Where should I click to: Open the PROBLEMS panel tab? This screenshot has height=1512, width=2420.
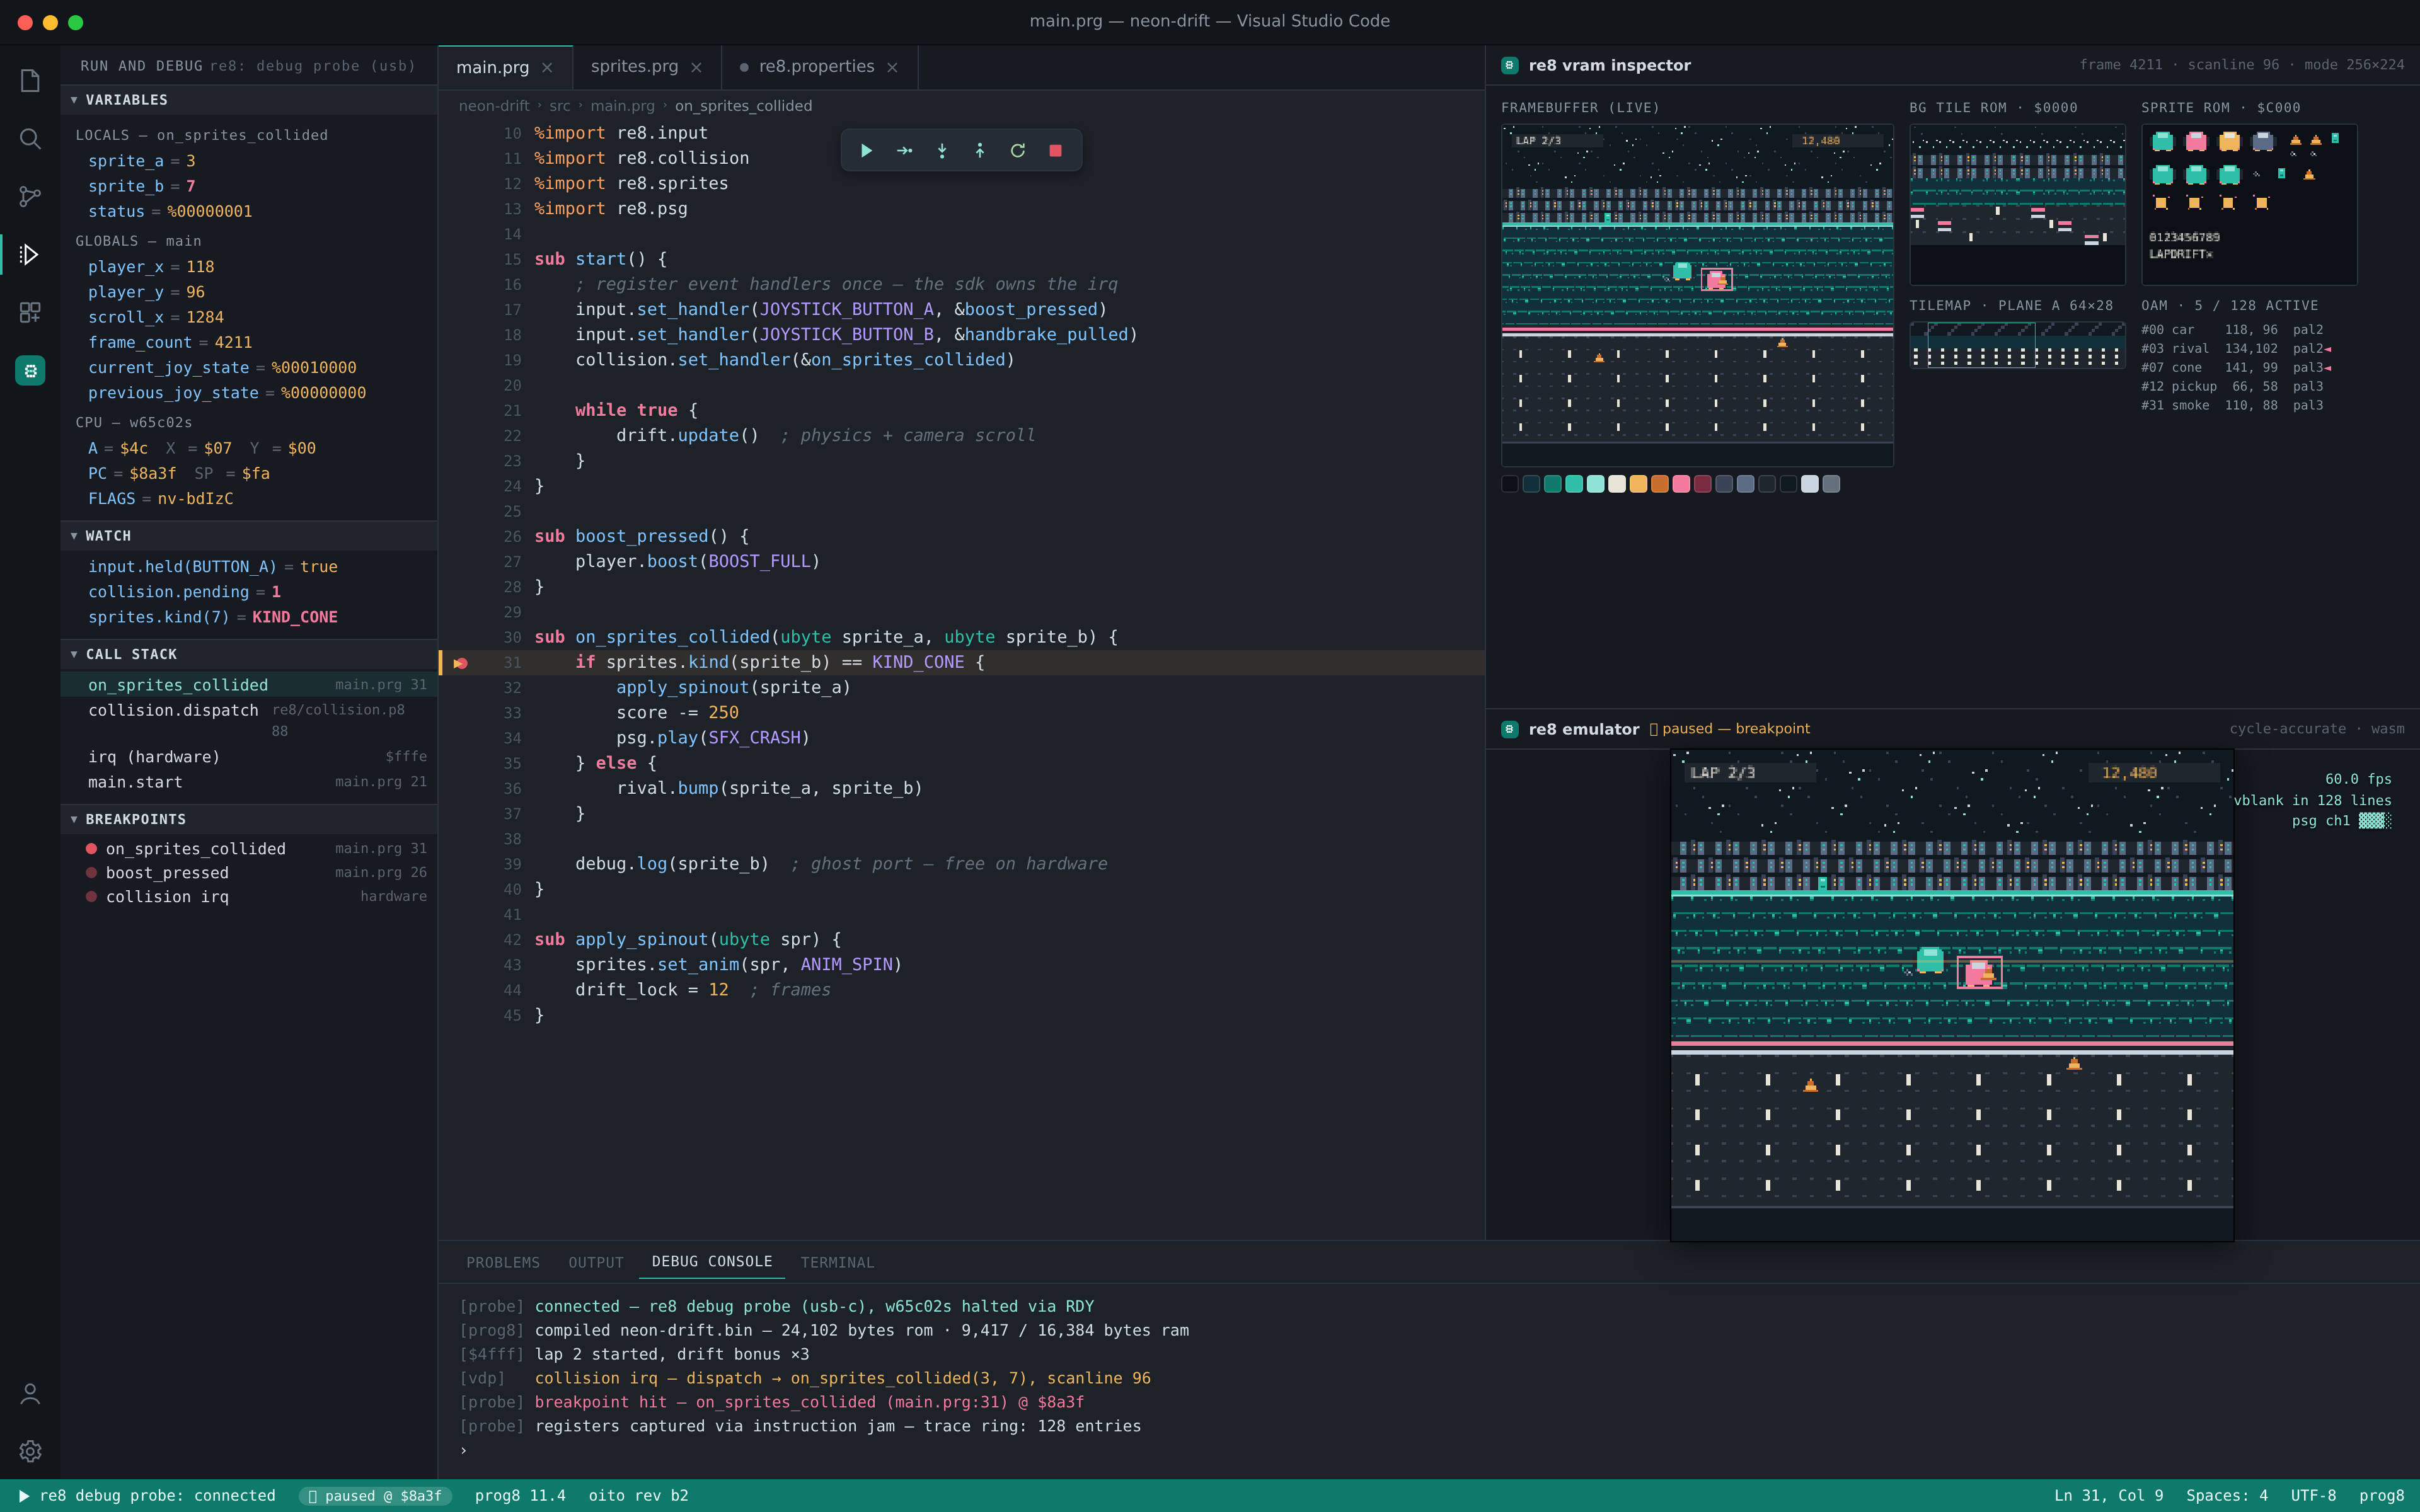coord(502,1262)
